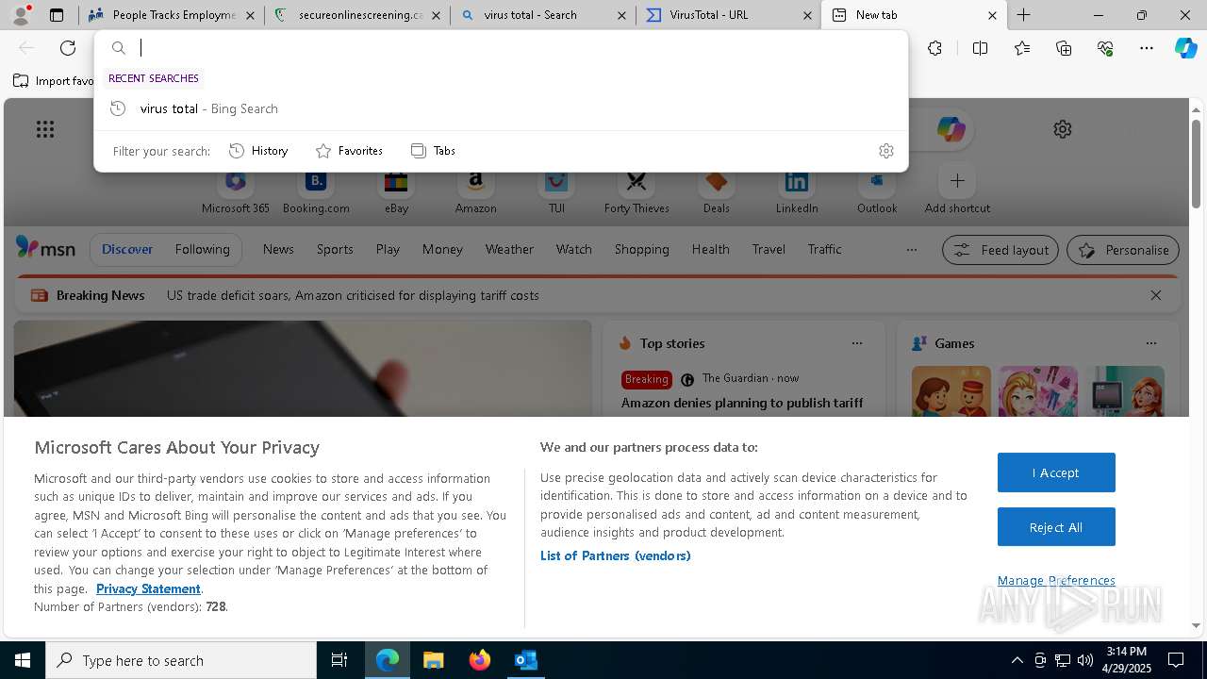The width and height of the screenshot is (1207, 679).
Task: Open the app launcher grid icon
Action: tap(45, 129)
